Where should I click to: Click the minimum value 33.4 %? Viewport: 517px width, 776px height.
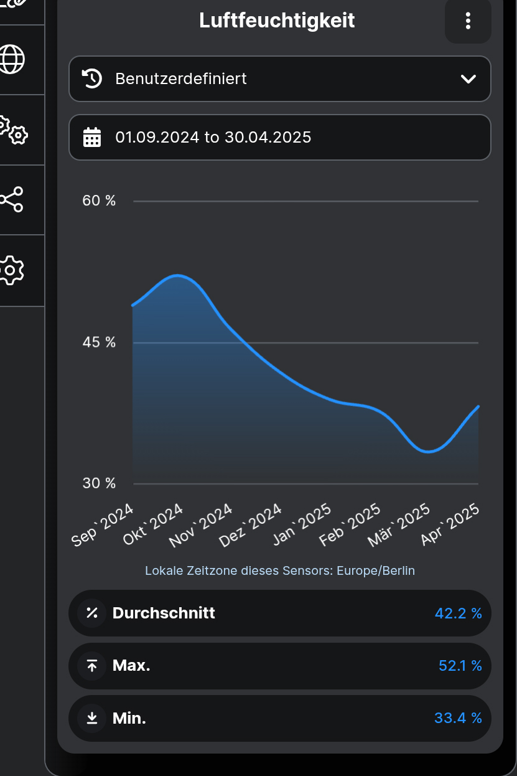pos(458,718)
